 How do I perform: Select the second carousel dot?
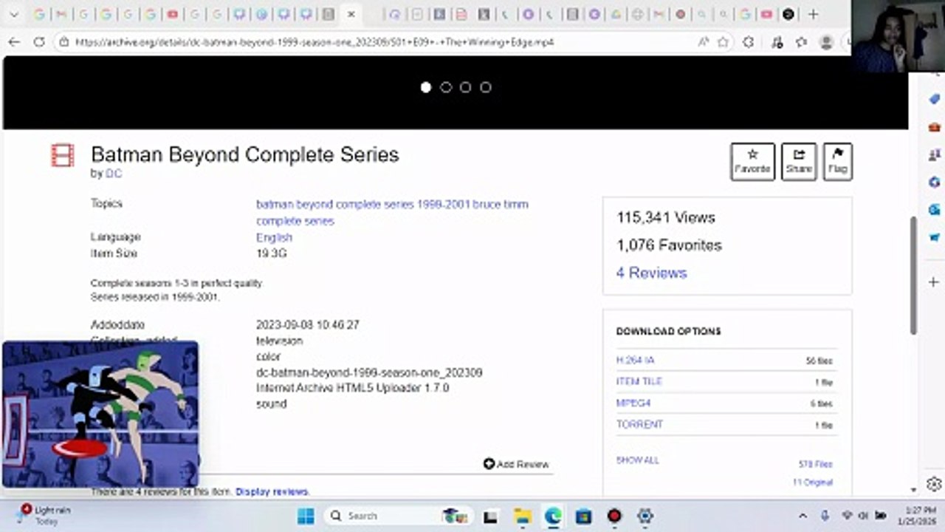click(446, 87)
